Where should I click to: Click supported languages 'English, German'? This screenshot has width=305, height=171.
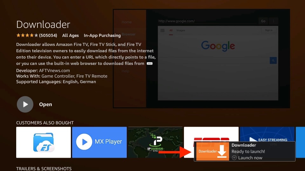tap(79, 82)
